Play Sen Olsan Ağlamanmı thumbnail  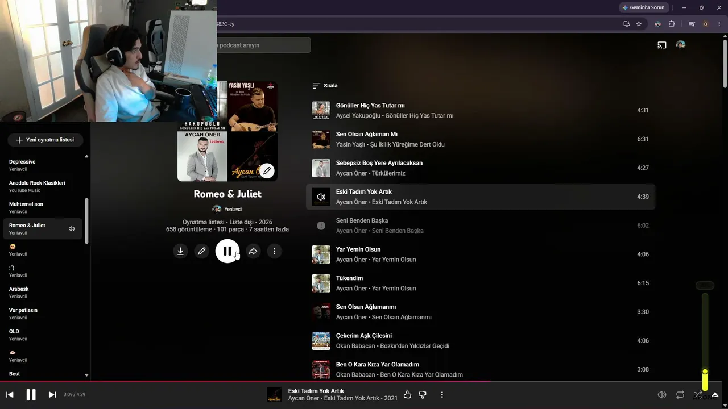click(x=321, y=312)
